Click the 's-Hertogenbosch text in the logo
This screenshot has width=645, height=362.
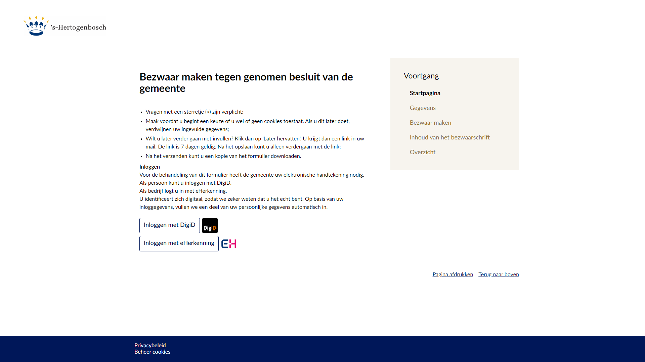pyautogui.click(x=79, y=27)
